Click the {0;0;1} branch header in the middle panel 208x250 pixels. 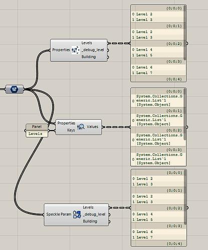158,111
